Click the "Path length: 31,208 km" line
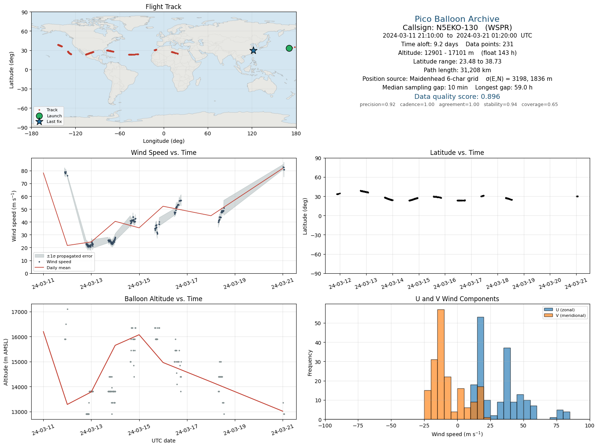598x447 pixels. 457,70
